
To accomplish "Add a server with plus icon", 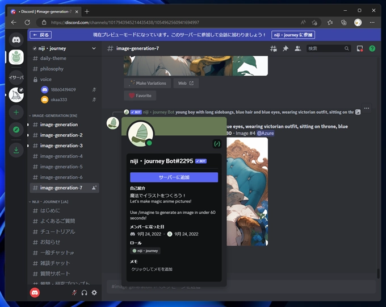I will 16,113.
